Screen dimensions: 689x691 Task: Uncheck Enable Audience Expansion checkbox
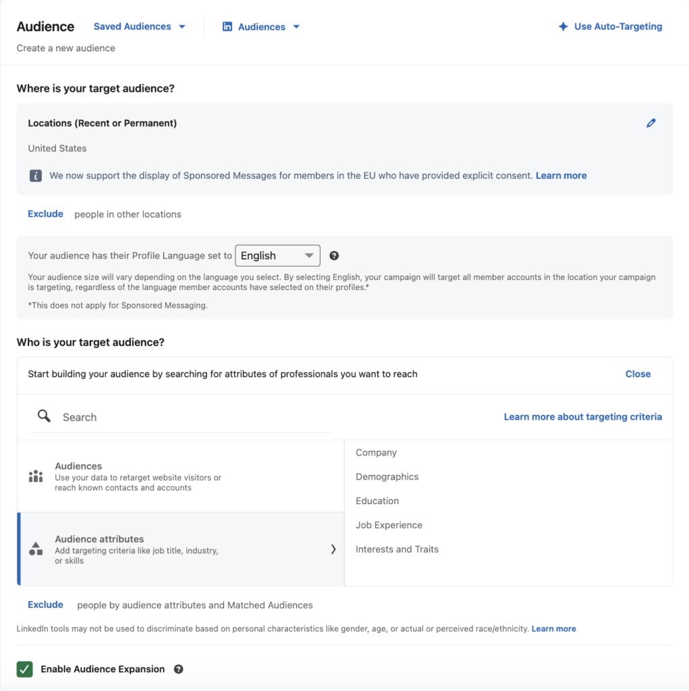pyautogui.click(x=25, y=669)
